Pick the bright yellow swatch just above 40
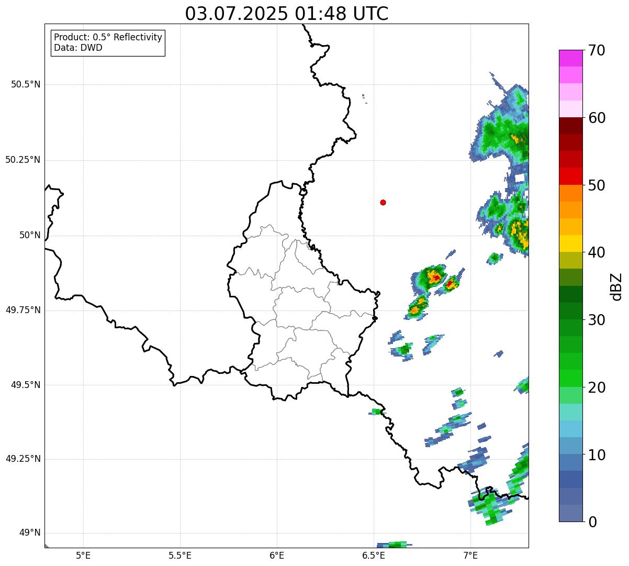The height and width of the screenshot is (566, 629). point(570,243)
